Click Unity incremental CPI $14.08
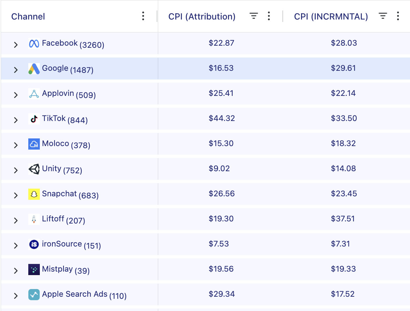Image resolution: width=410 pixels, height=311 pixels. [x=343, y=168]
